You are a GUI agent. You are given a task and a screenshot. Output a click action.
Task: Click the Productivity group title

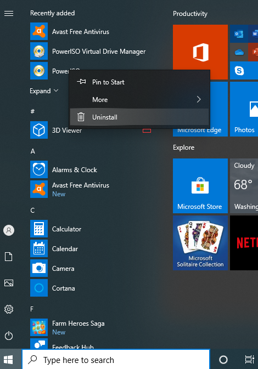pyautogui.click(x=190, y=14)
